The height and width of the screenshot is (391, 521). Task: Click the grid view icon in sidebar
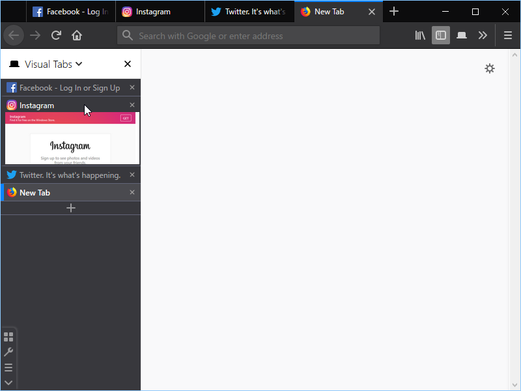[x=8, y=337]
